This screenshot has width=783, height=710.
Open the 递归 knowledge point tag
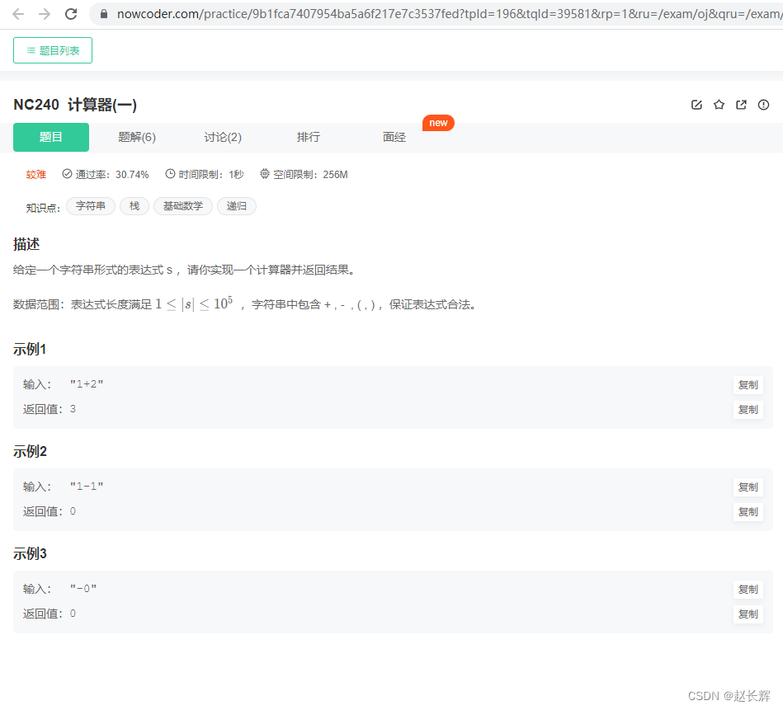(237, 206)
